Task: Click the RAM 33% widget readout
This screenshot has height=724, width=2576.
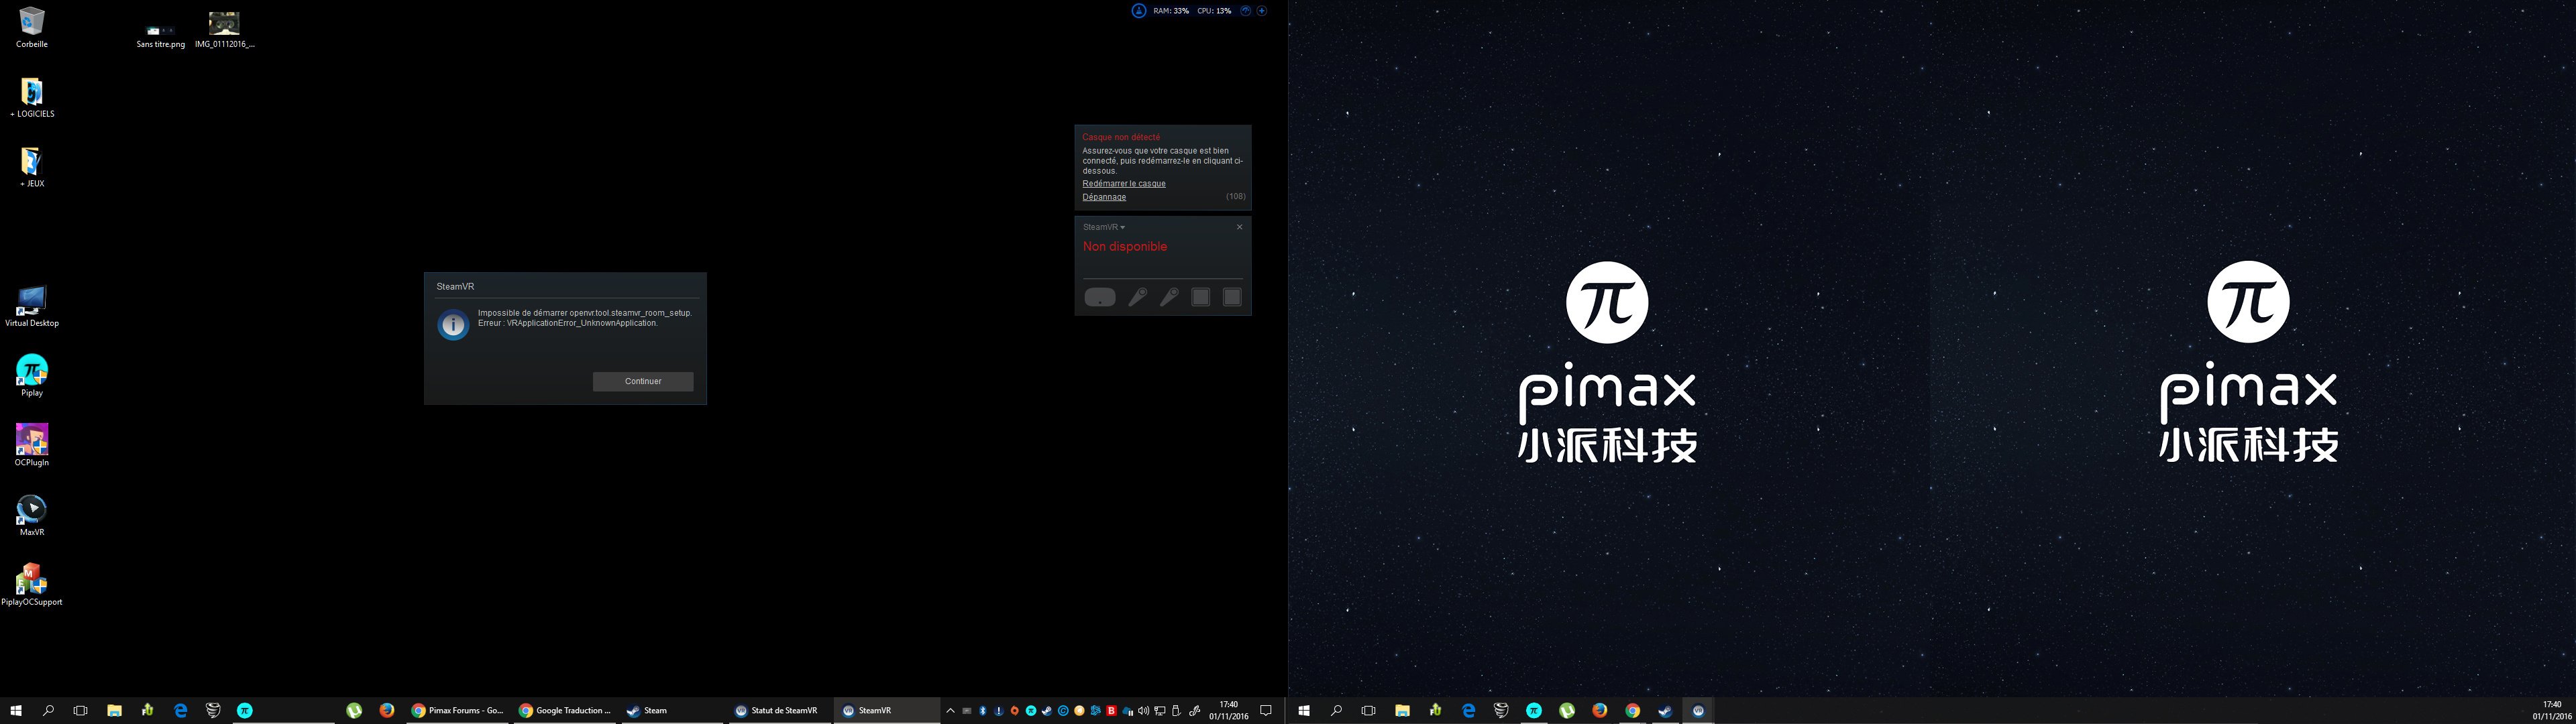Action: (x=1171, y=11)
